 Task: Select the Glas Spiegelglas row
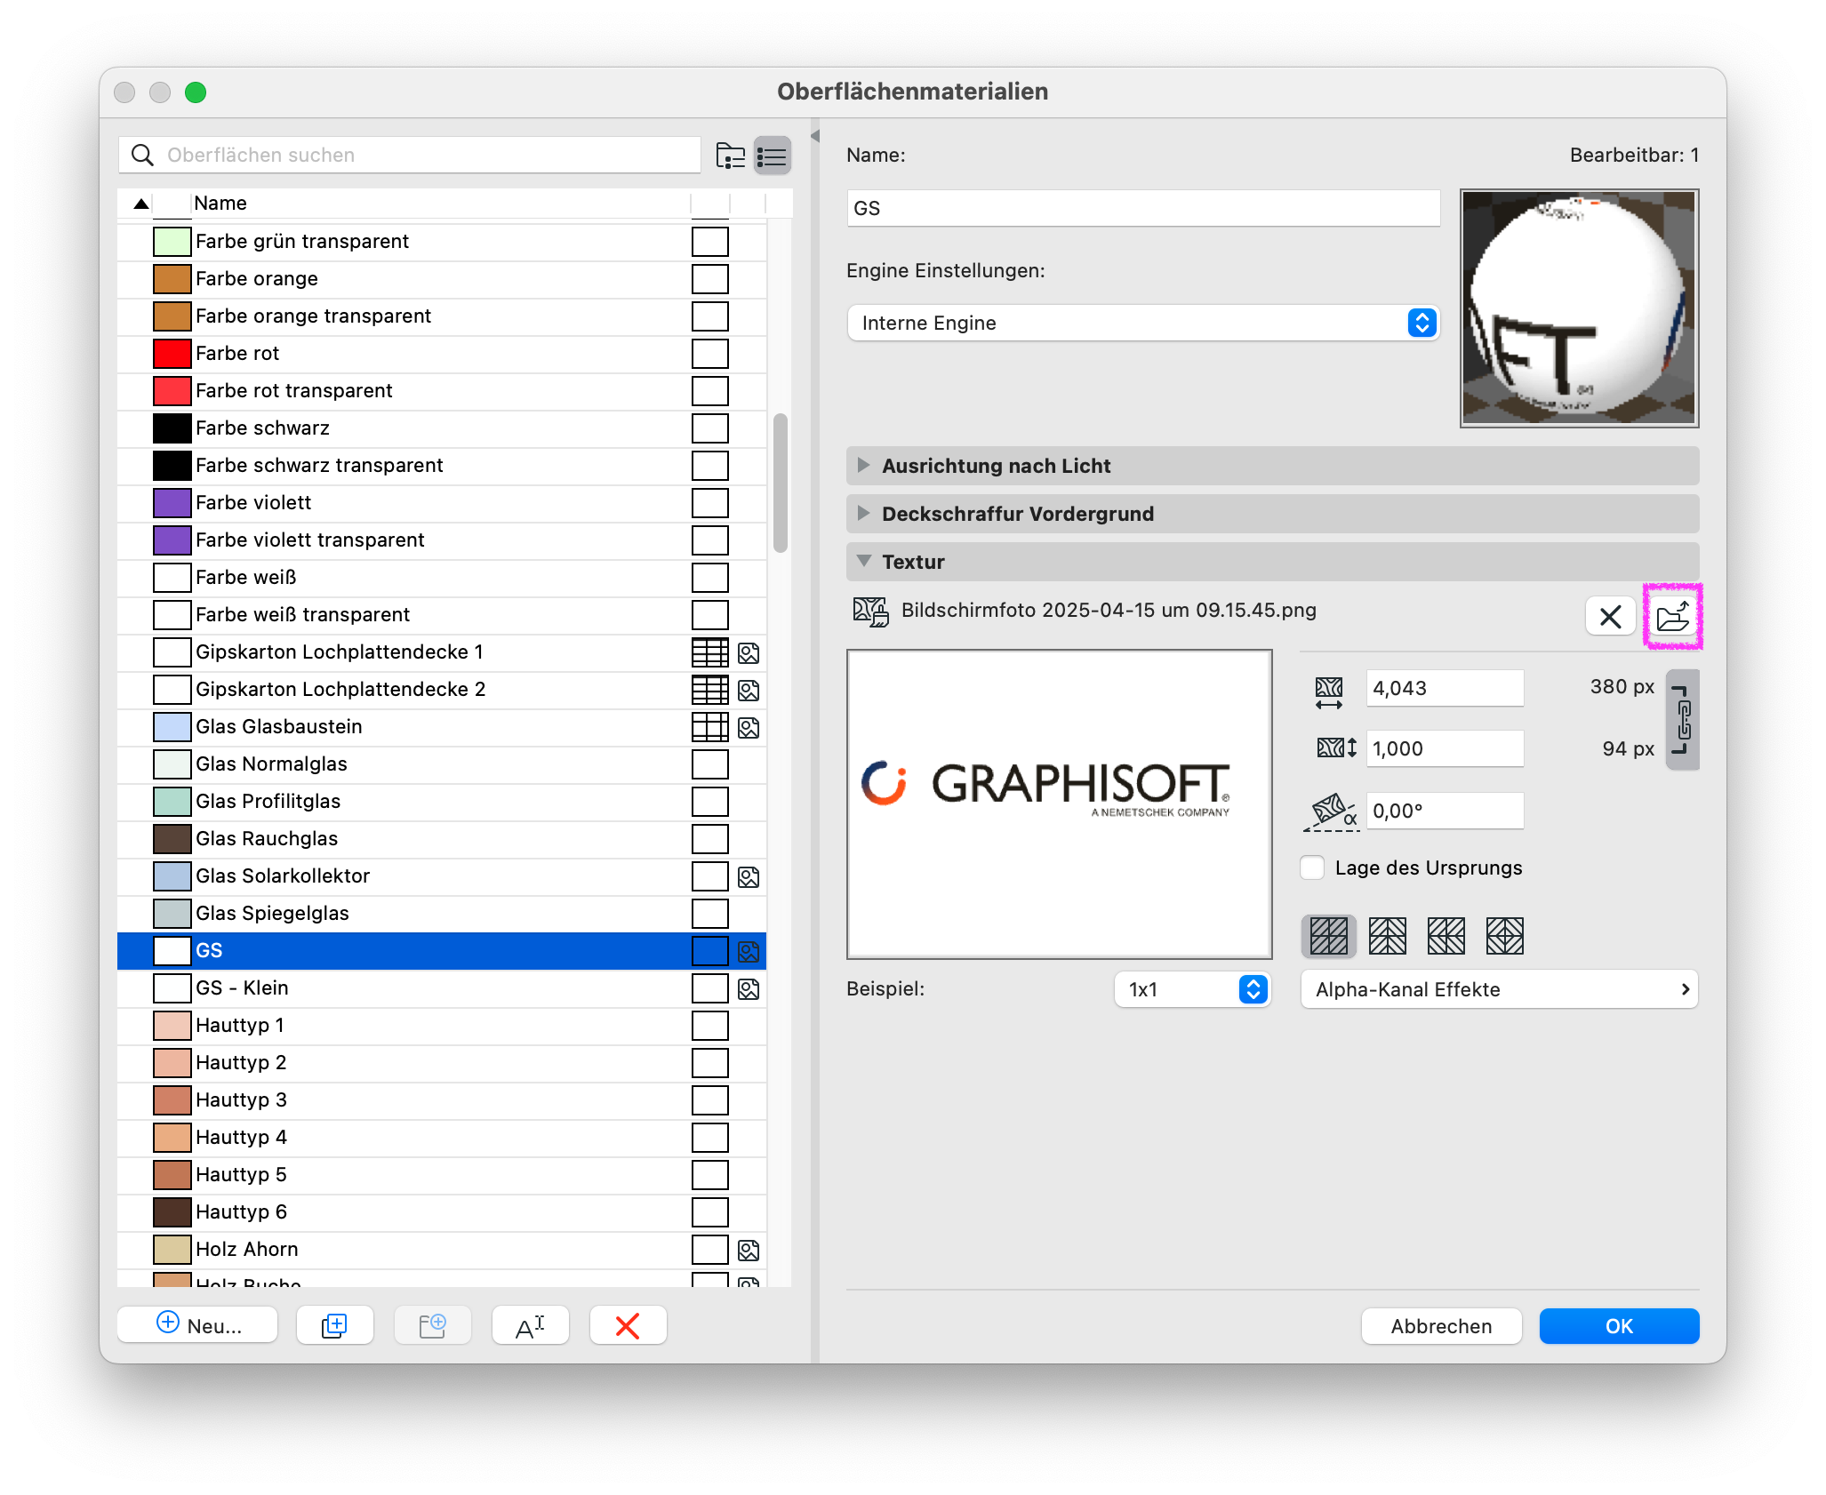(442, 914)
